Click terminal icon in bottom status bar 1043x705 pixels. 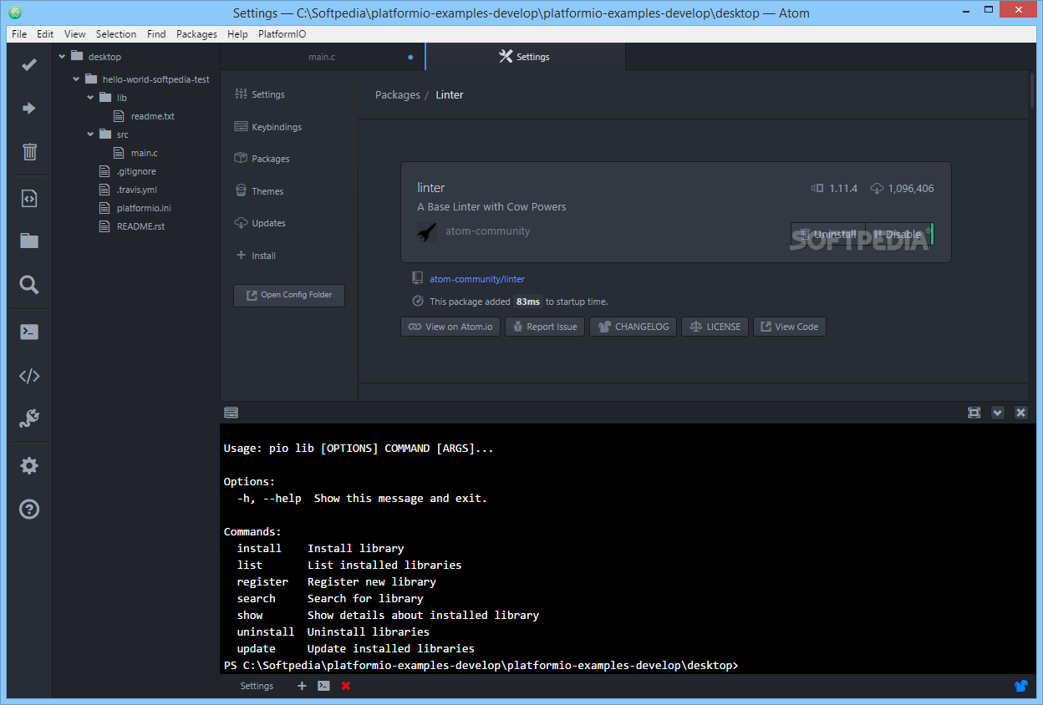(323, 686)
